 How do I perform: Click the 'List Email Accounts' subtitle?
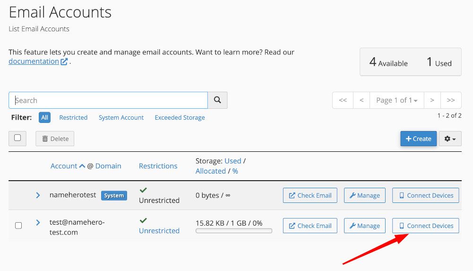point(39,29)
